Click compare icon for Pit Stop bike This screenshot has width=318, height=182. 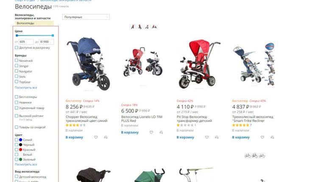pos(217,137)
